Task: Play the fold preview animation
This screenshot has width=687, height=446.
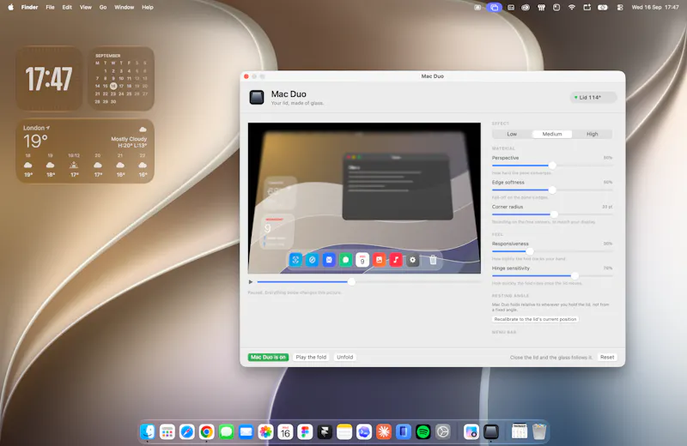Action: [x=251, y=282]
